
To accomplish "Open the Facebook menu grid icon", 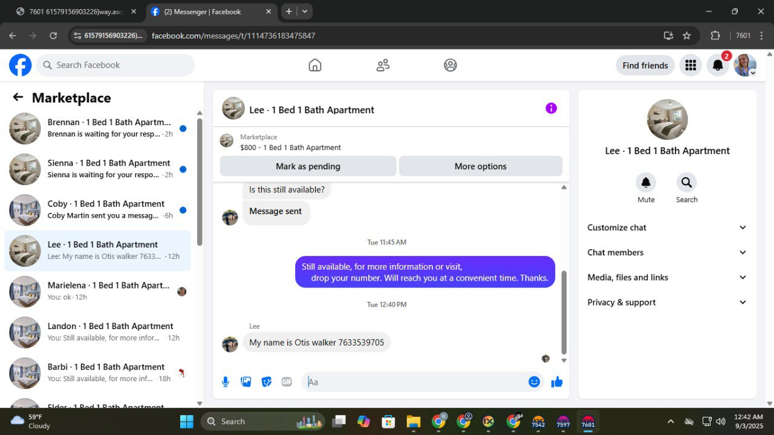I will click(x=691, y=65).
